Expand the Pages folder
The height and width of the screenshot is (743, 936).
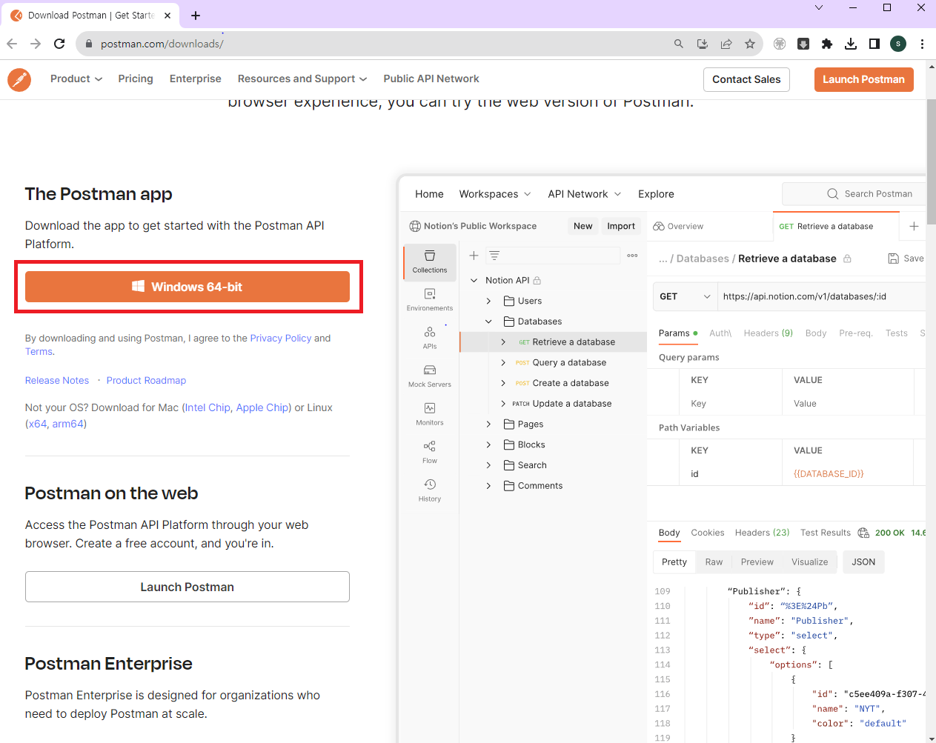(488, 424)
